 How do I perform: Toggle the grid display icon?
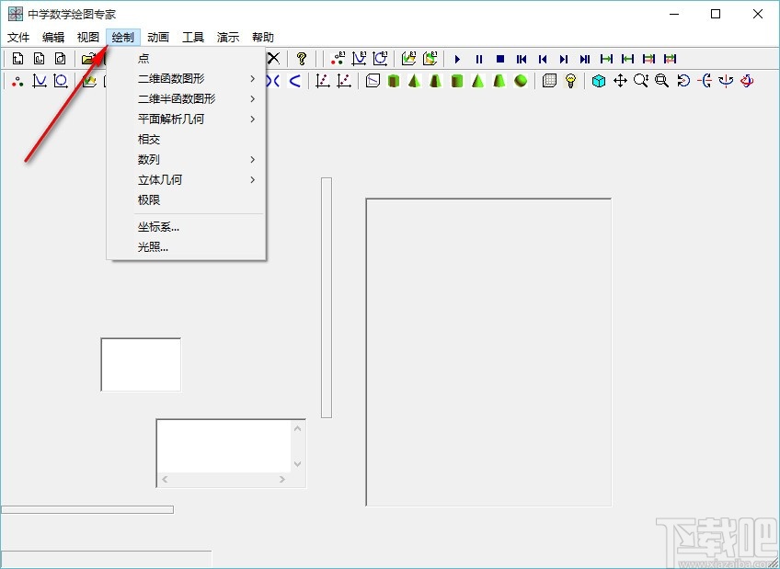pyautogui.click(x=548, y=80)
